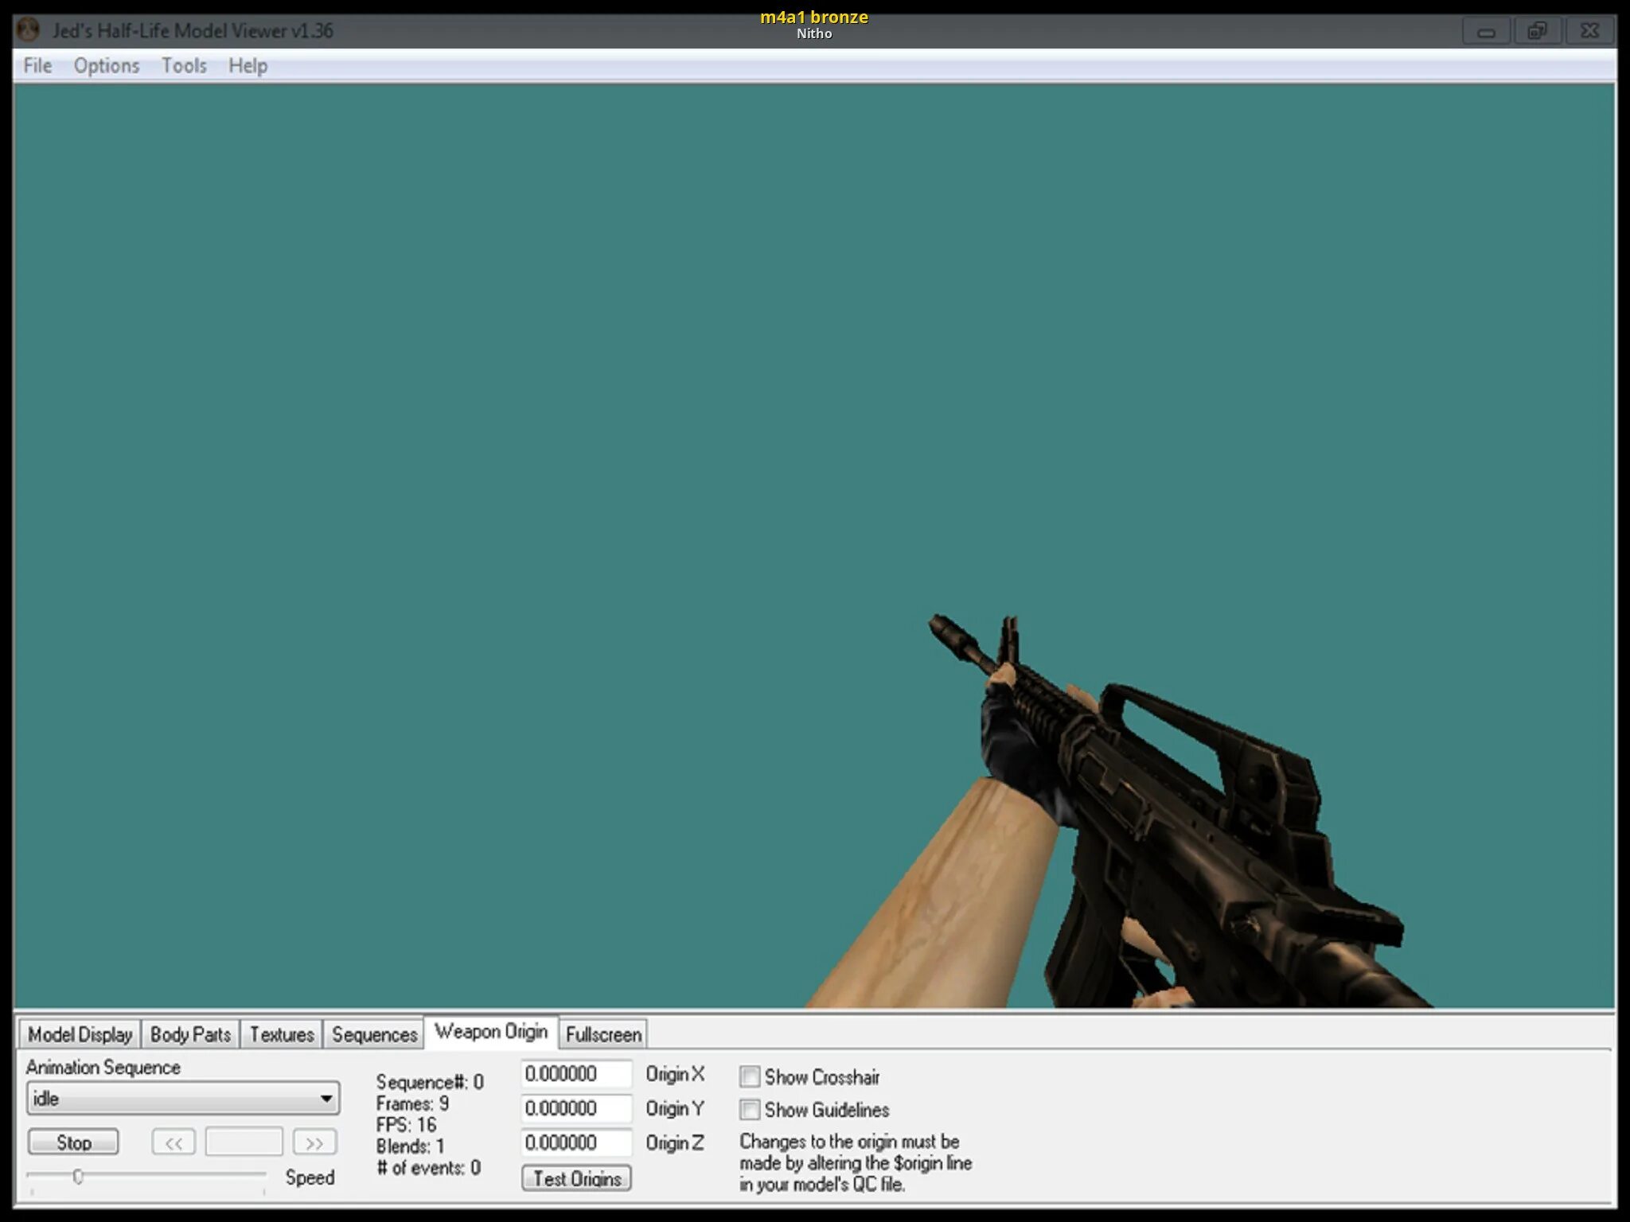1630x1222 pixels.
Task: Switch to the Sequences tab
Action: pyautogui.click(x=374, y=1034)
